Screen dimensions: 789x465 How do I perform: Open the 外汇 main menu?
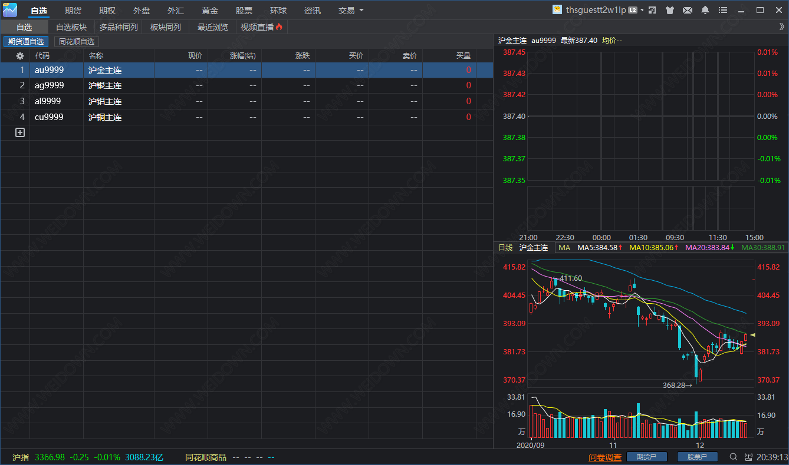pyautogui.click(x=176, y=11)
